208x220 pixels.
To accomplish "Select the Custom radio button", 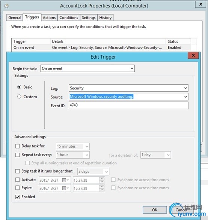I will (x=19, y=97).
